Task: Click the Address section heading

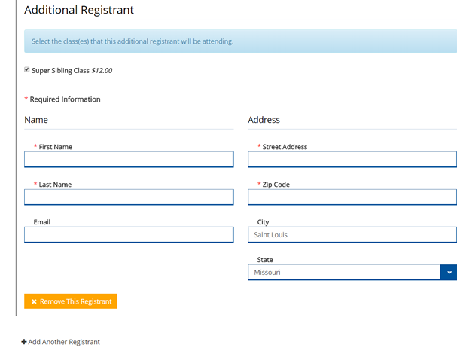Action: [264, 120]
